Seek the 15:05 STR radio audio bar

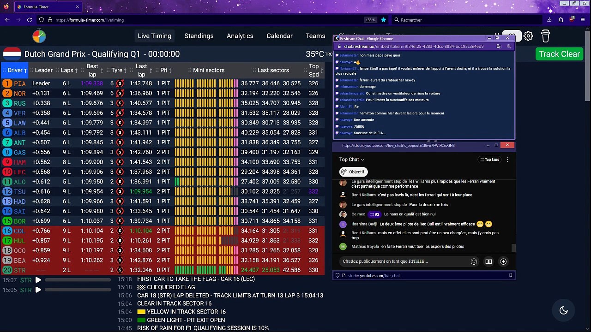point(78,290)
